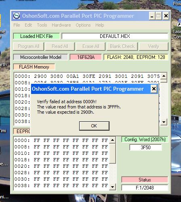Select the 16F628A microcontroller model box

point(86,57)
